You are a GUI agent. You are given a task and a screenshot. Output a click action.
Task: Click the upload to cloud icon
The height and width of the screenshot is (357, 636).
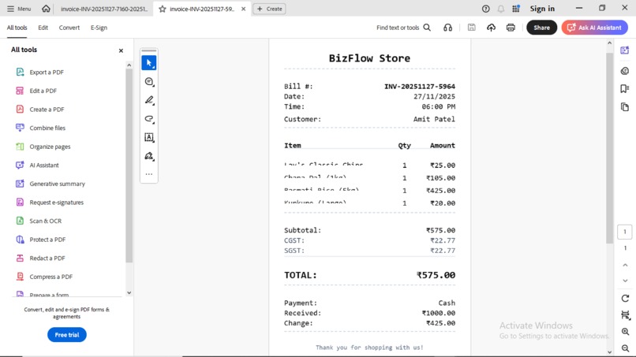pos(491,28)
